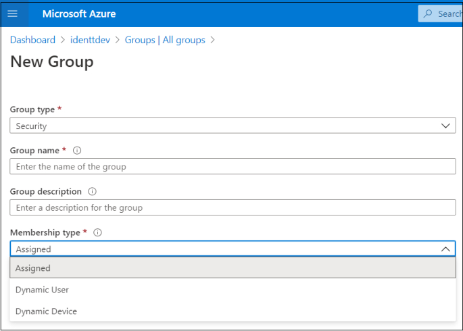
Task: Focus the Group description input field
Action: pos(233,207)
